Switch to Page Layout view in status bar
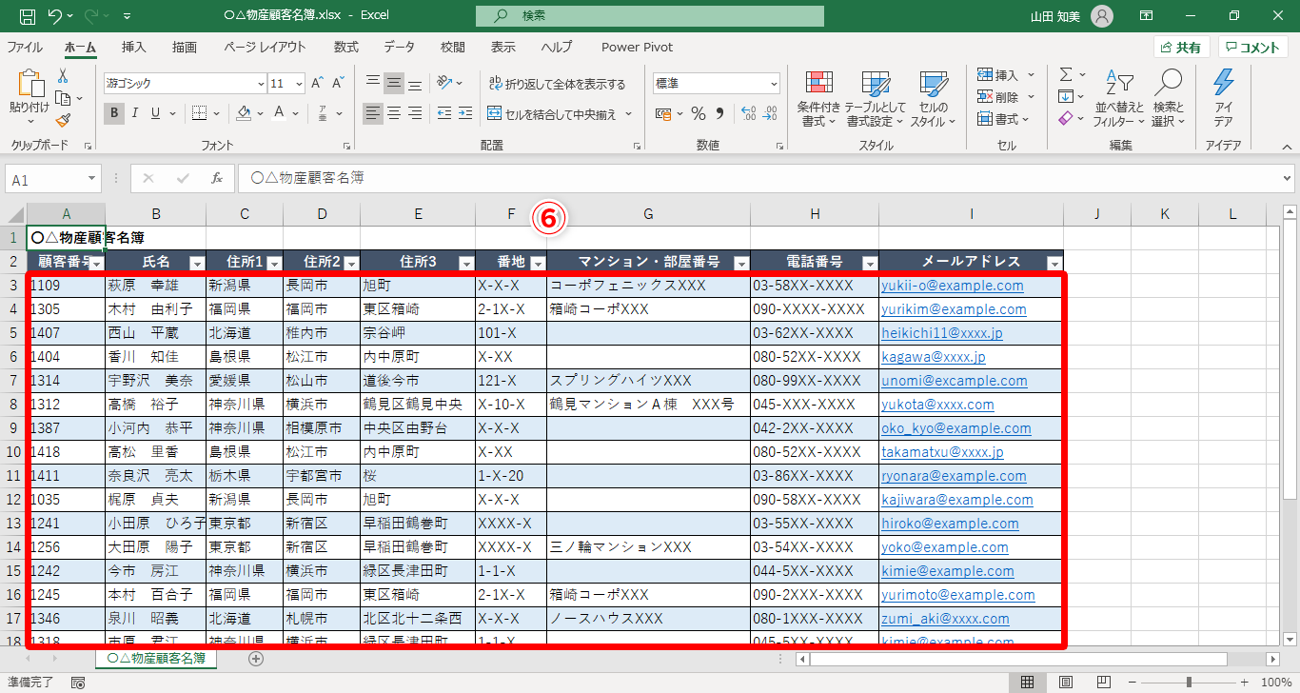Image resolution: width=1300 pixels, height=693 pixels. click(1066, 683)
